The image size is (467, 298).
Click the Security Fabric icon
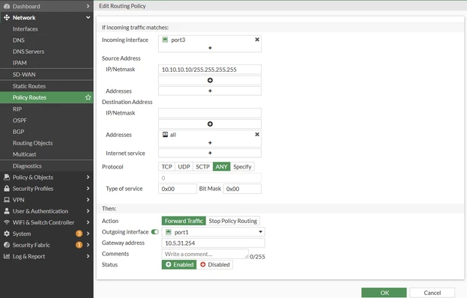point(7,245)
